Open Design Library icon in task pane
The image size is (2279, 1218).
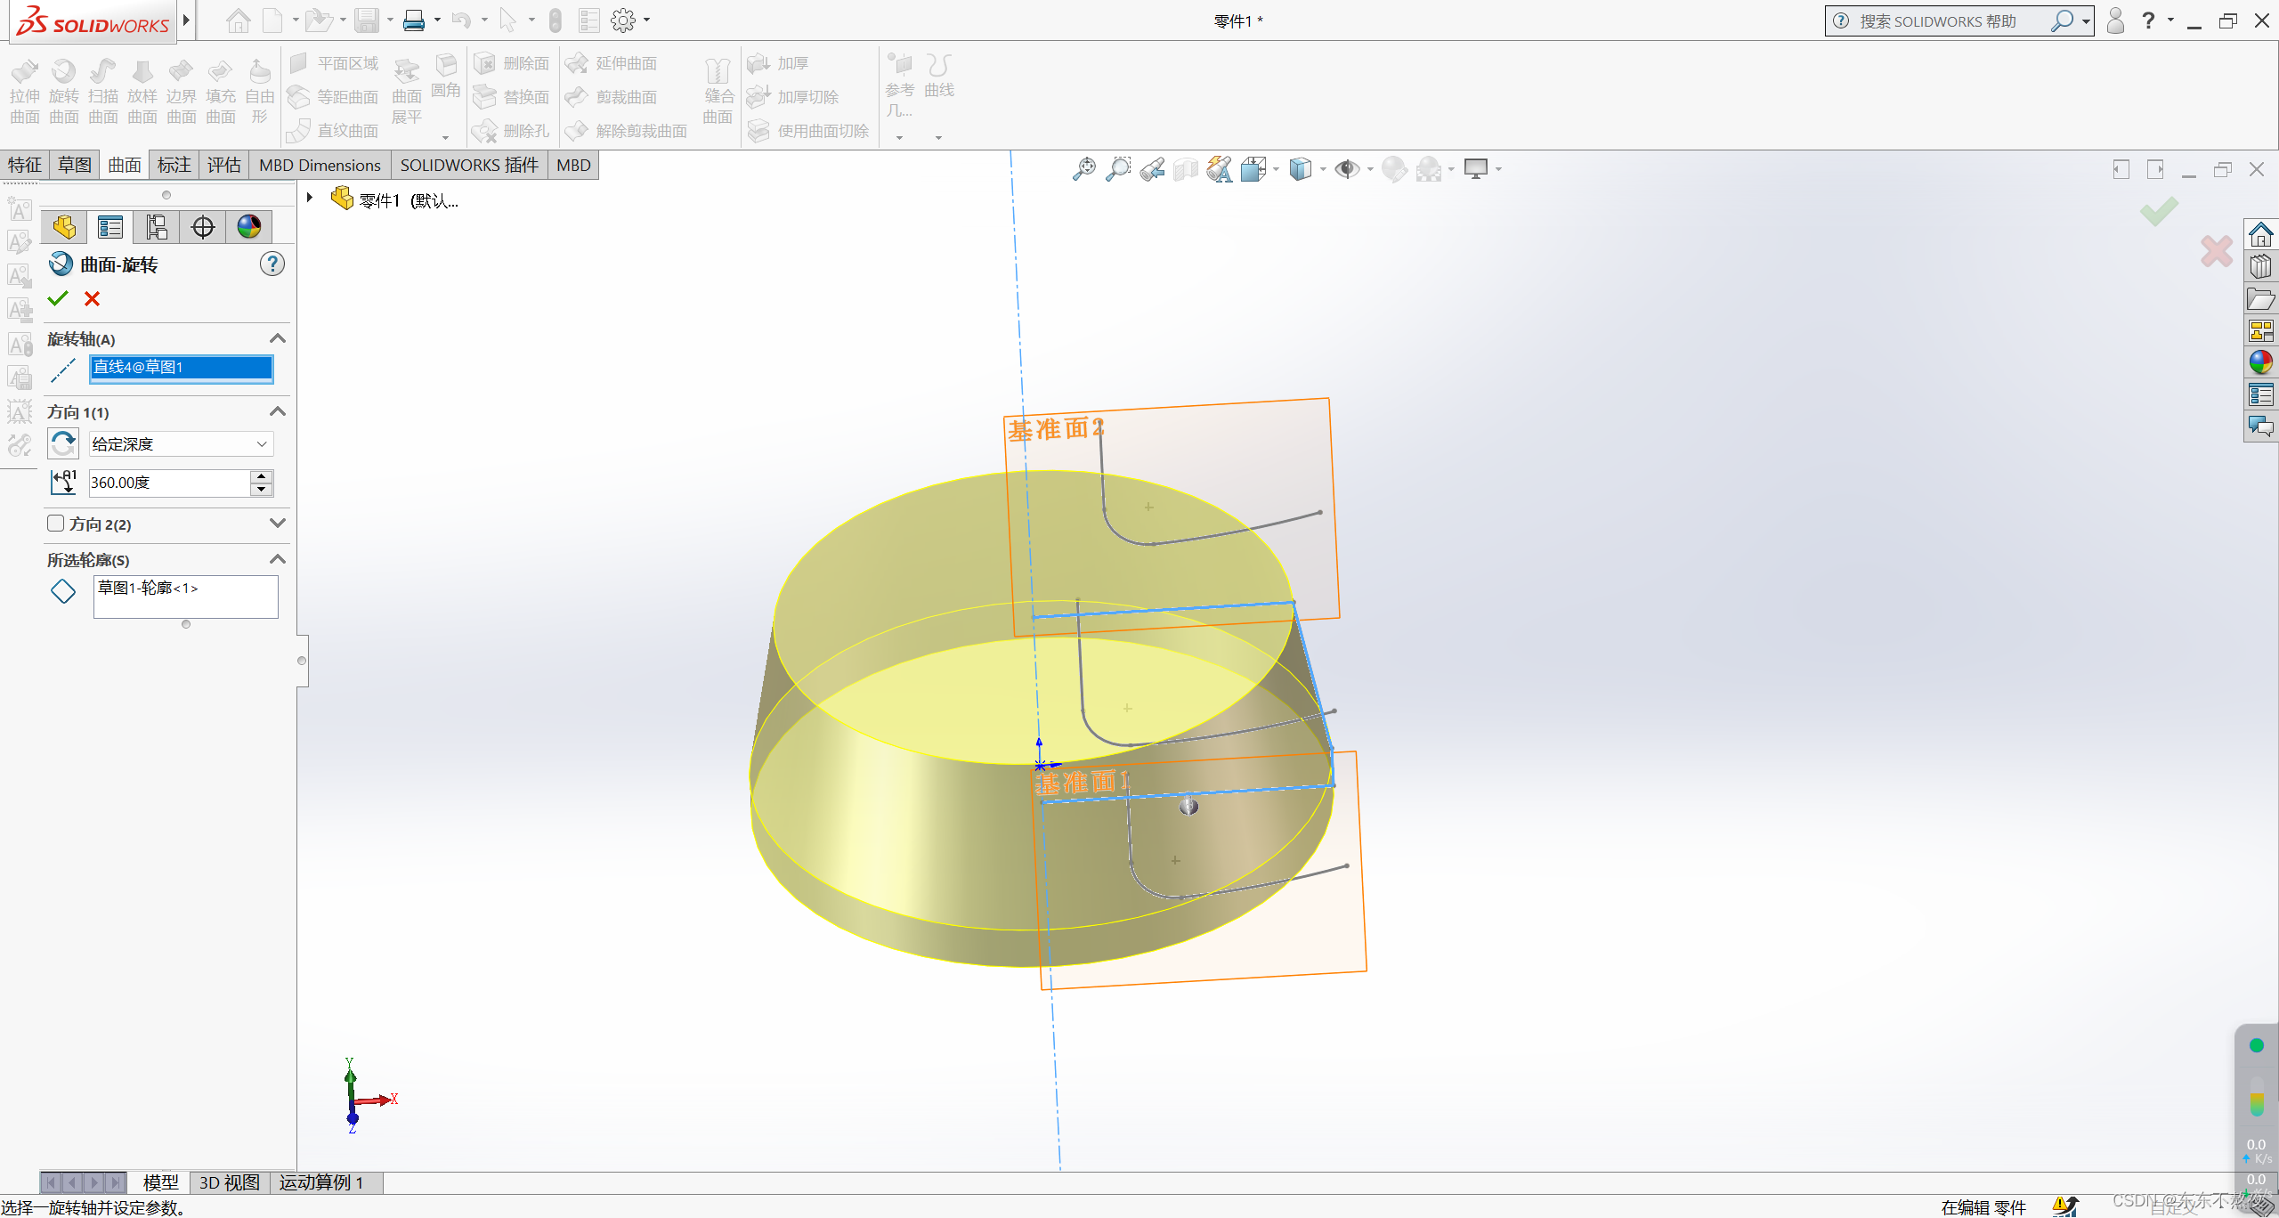click(x=2261, y=267)
